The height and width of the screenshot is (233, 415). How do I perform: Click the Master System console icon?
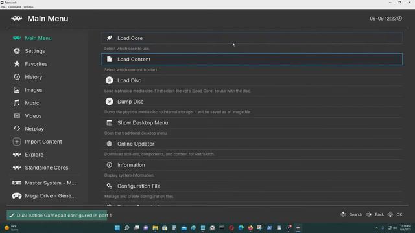(17, 183)
